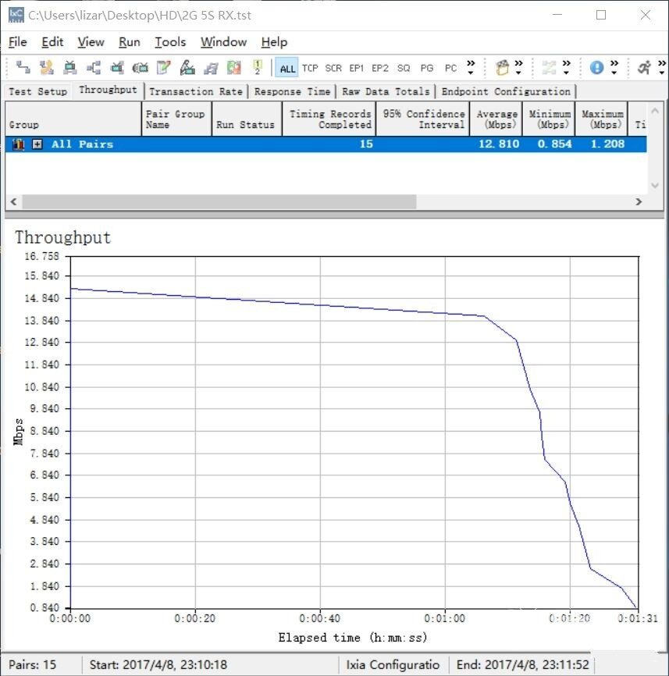Expand the All Pairs group tree
Viewport: 669px width, 676px height.
[x=37, y=144]
